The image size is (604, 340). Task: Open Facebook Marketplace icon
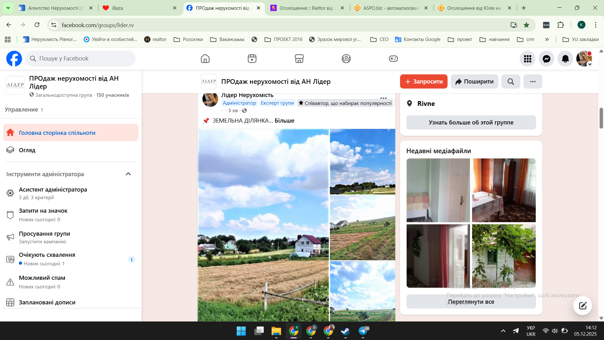tap(299, 59)
